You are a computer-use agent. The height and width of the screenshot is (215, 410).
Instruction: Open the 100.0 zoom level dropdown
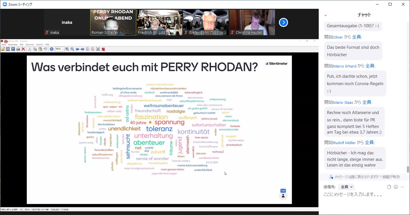point(63,49)
